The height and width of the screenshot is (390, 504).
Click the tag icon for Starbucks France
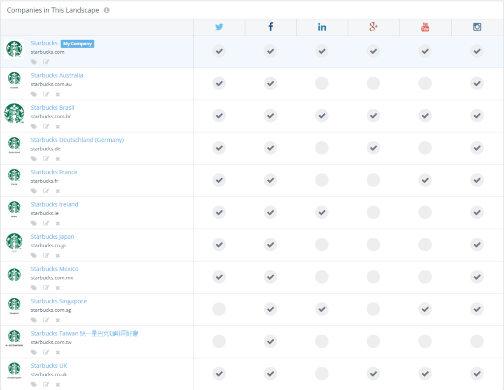point(34,191)
